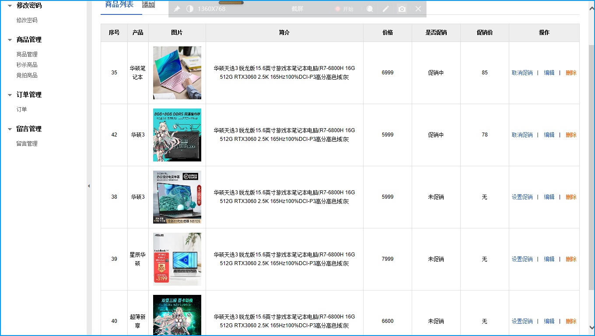Click product name 超薄新享

click(x=138, y=321)
